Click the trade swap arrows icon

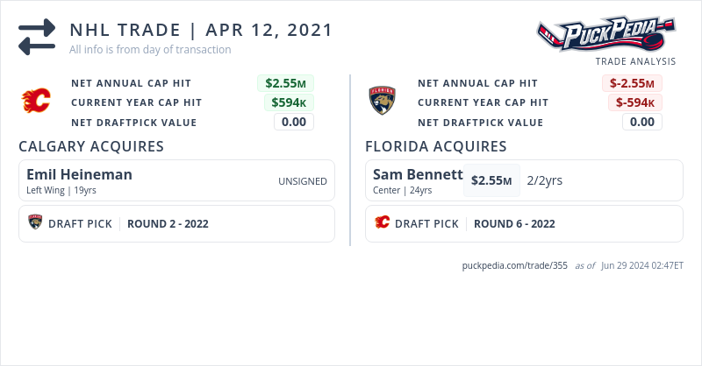[37, 38]
